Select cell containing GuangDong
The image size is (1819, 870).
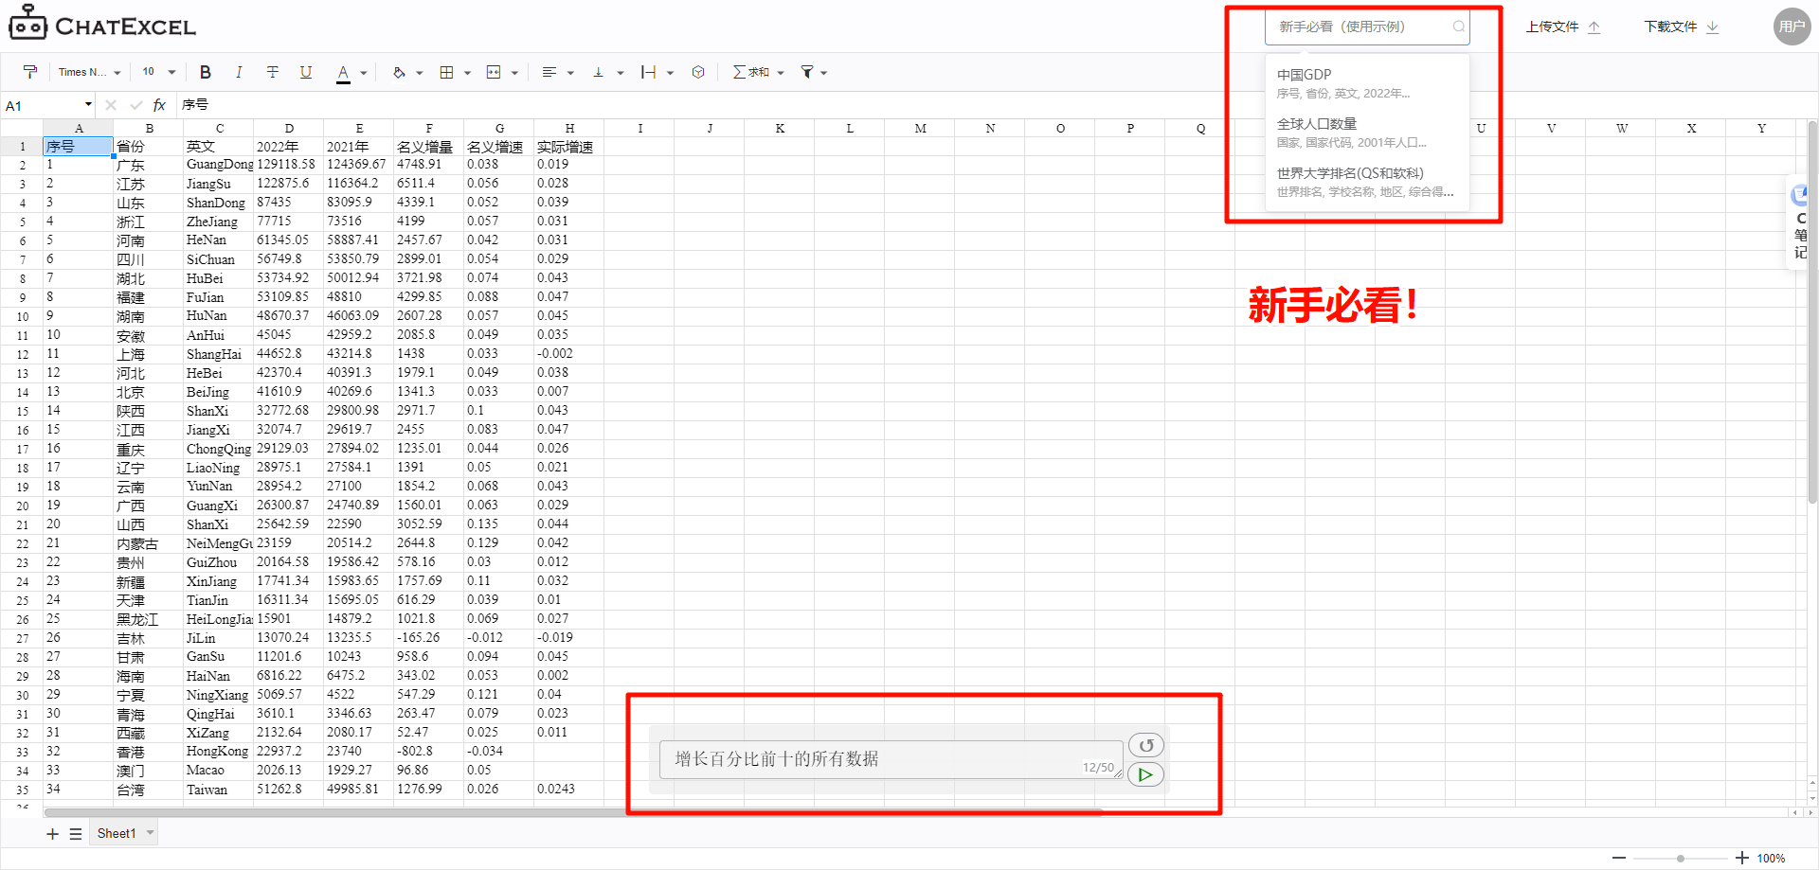coord(218,165)
